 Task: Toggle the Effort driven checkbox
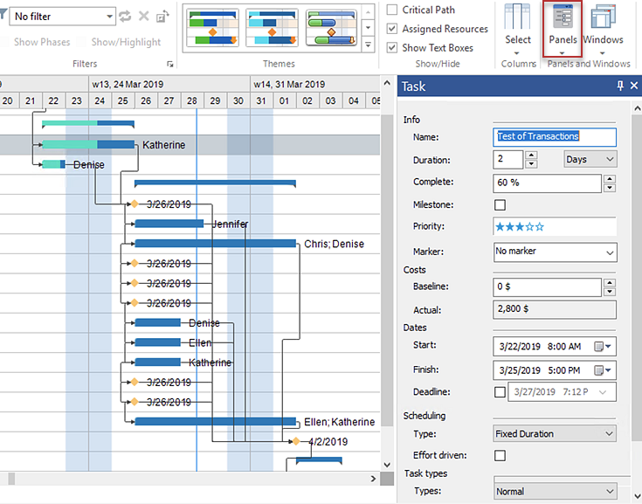(500, 455)
